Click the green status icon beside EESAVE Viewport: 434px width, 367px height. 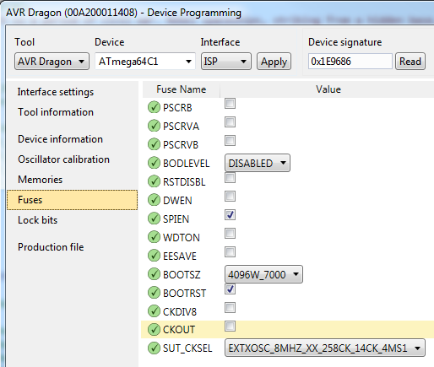[x=154, y=256]
